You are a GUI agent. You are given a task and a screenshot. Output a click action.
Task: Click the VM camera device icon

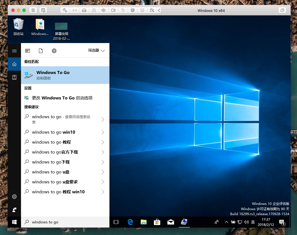113,10
